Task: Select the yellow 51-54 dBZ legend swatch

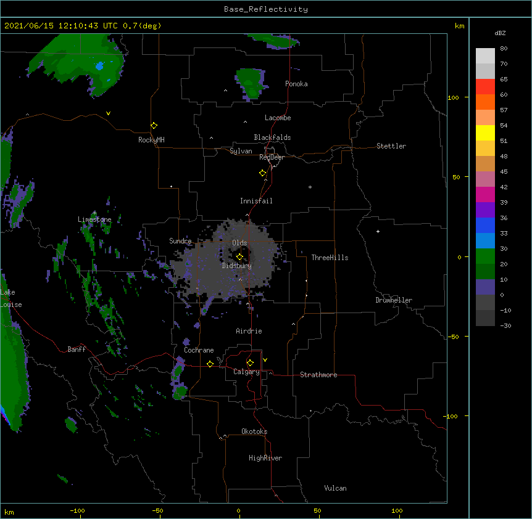Action: pos(485,133)
